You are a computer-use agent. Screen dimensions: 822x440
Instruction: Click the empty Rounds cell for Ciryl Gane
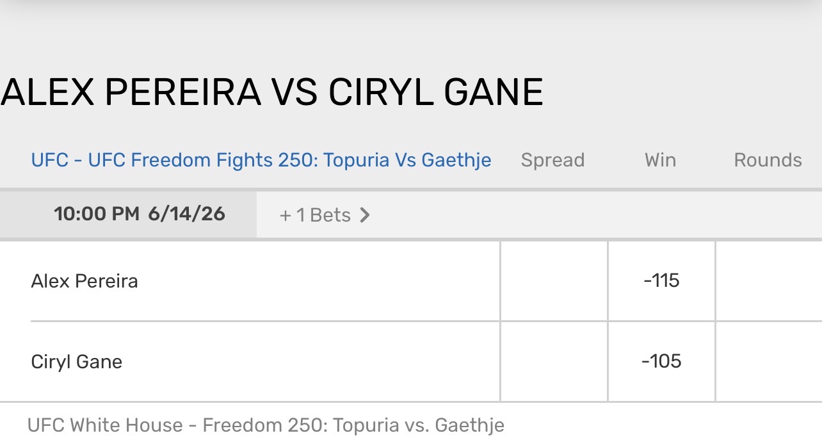tap(768, 361)
